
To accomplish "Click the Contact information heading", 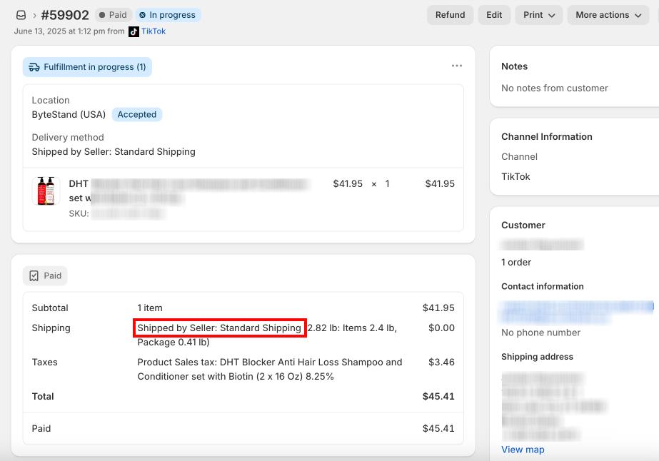I will pyautogui.click(x=543, y=287).
